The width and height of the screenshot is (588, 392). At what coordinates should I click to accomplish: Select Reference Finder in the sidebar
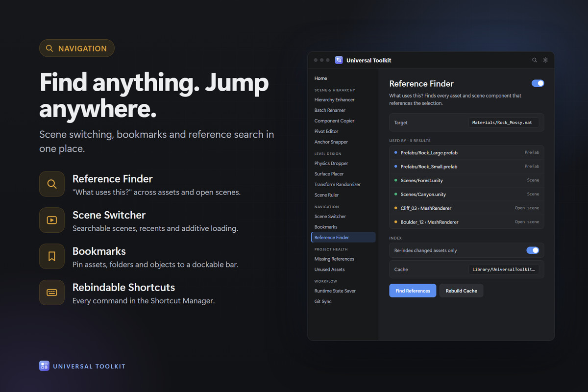[343, 238]
